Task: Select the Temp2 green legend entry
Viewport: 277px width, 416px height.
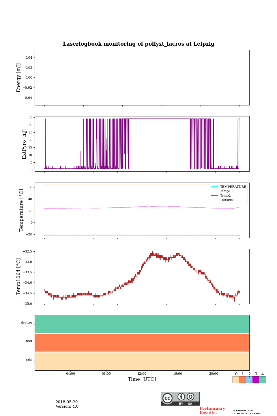Action: 225,196
